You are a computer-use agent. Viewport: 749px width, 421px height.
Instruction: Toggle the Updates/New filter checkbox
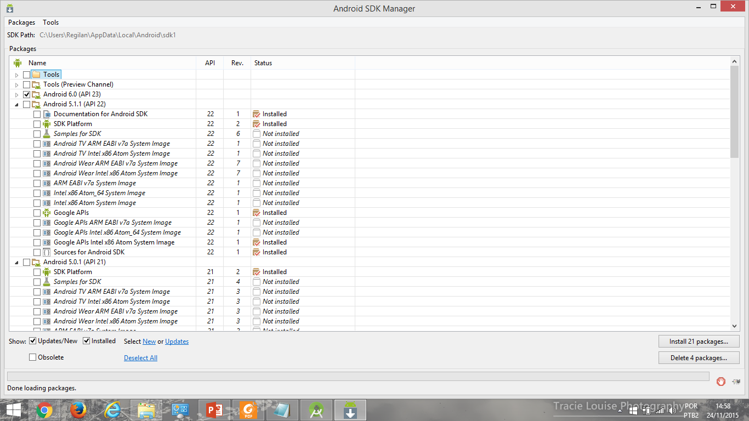click(x=32, y=341)
